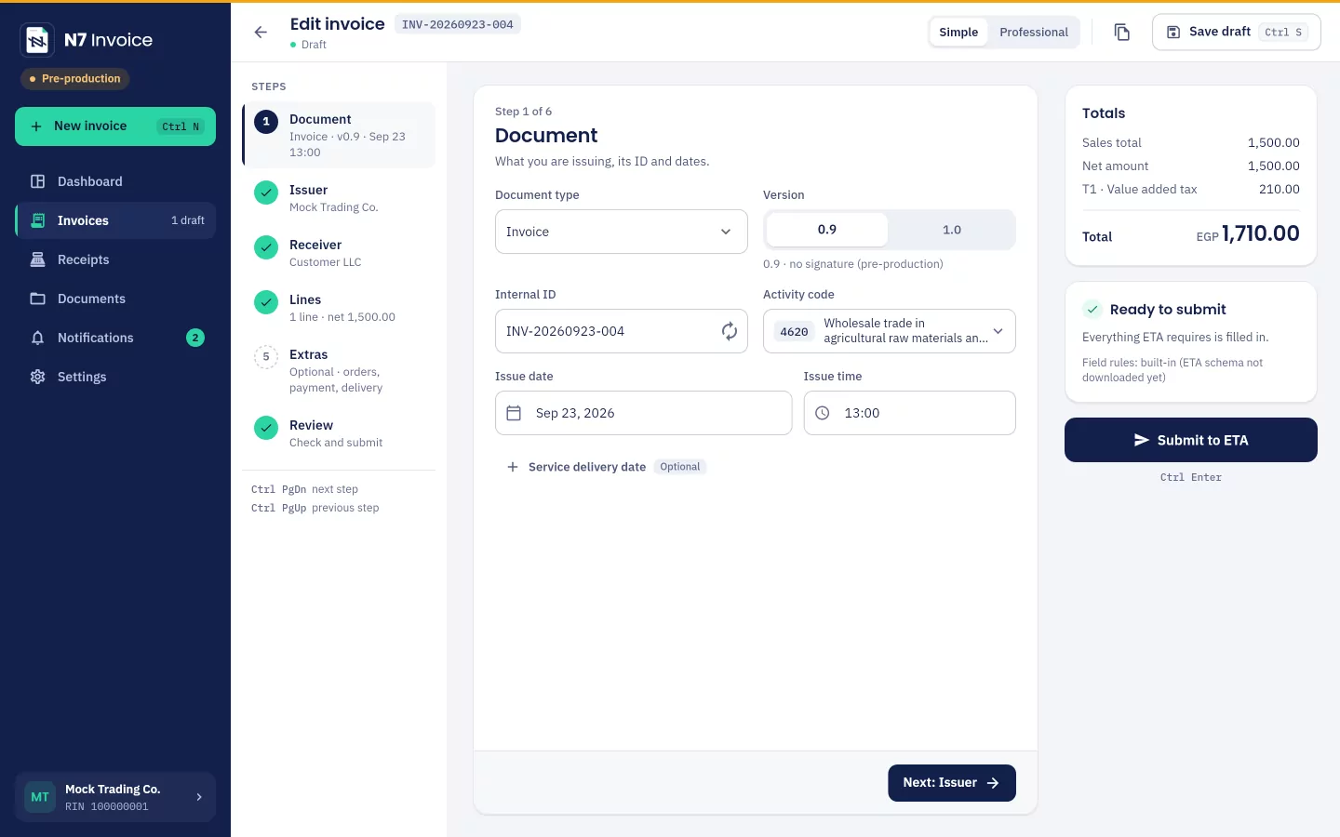Go to the Receiver step

coord(339,253)
